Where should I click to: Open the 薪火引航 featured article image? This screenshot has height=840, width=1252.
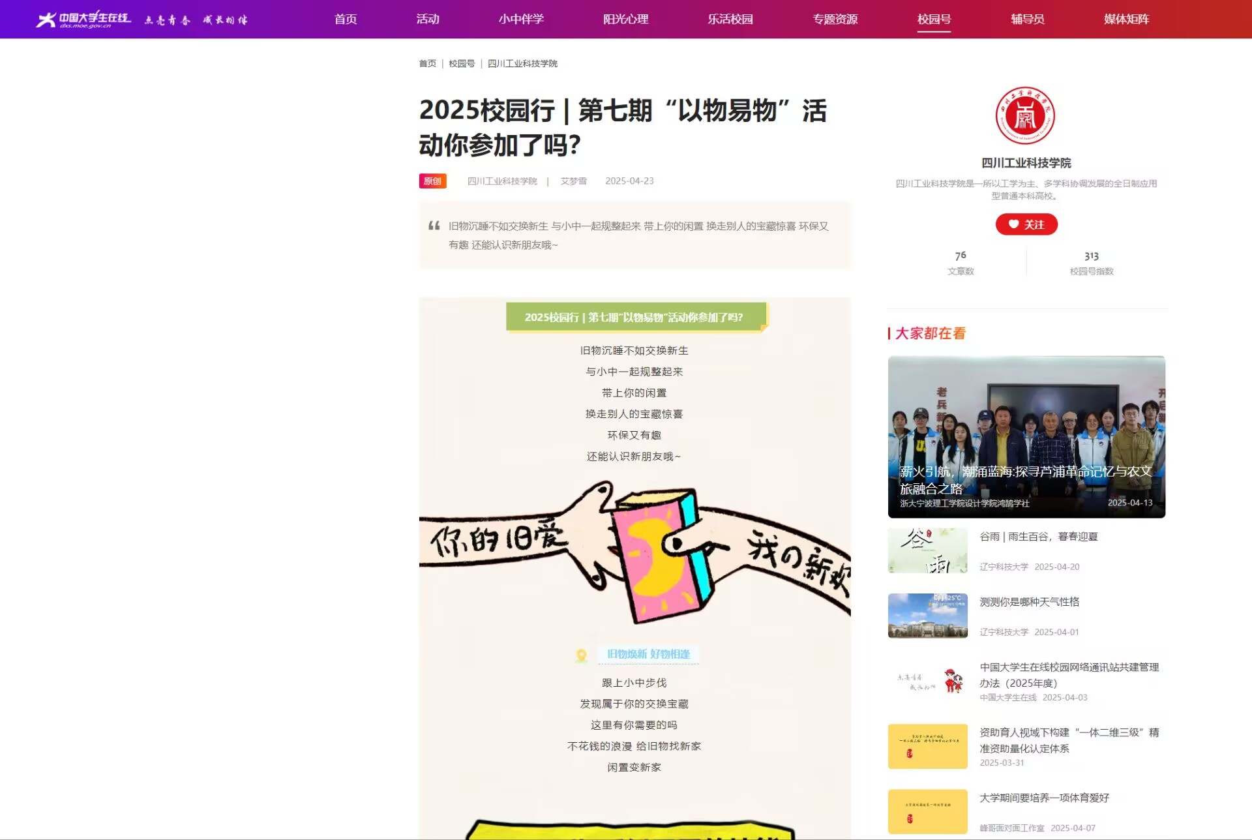click(x=1026, y=437)
